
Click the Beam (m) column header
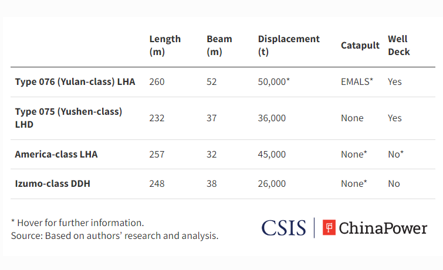pos(219,45)
